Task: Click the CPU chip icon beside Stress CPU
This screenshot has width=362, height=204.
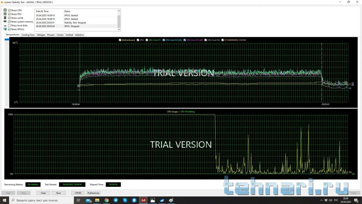Action: pyautogui.click(x=5, y=10)
